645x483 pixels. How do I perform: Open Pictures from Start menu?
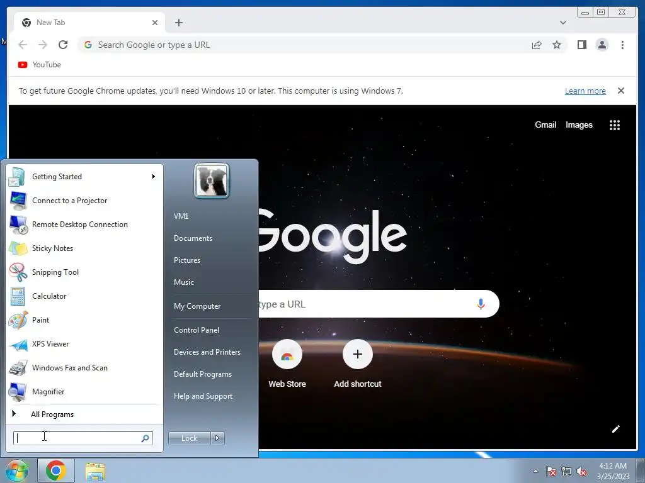[x=187, y=260]
